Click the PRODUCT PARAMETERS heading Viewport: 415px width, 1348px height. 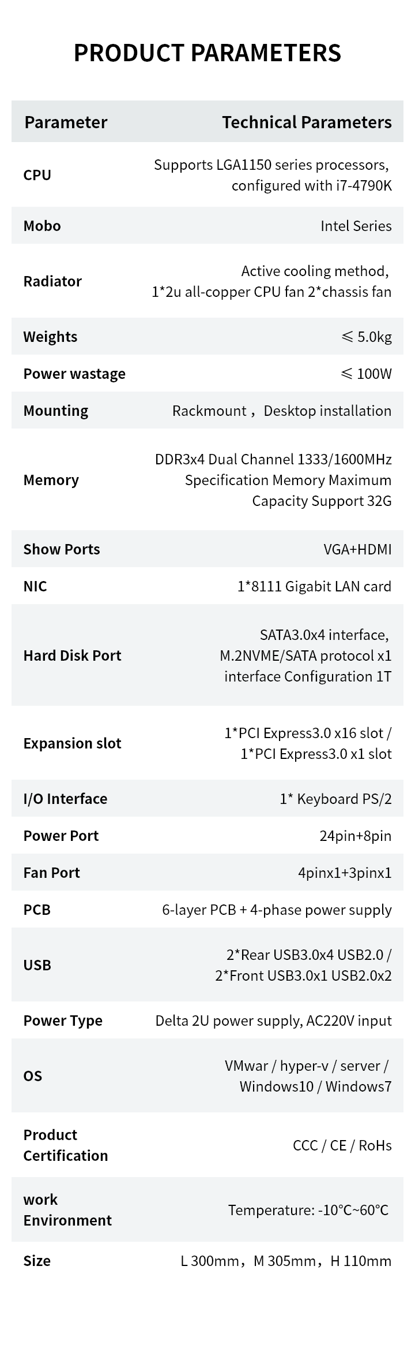tap(207, 53)
